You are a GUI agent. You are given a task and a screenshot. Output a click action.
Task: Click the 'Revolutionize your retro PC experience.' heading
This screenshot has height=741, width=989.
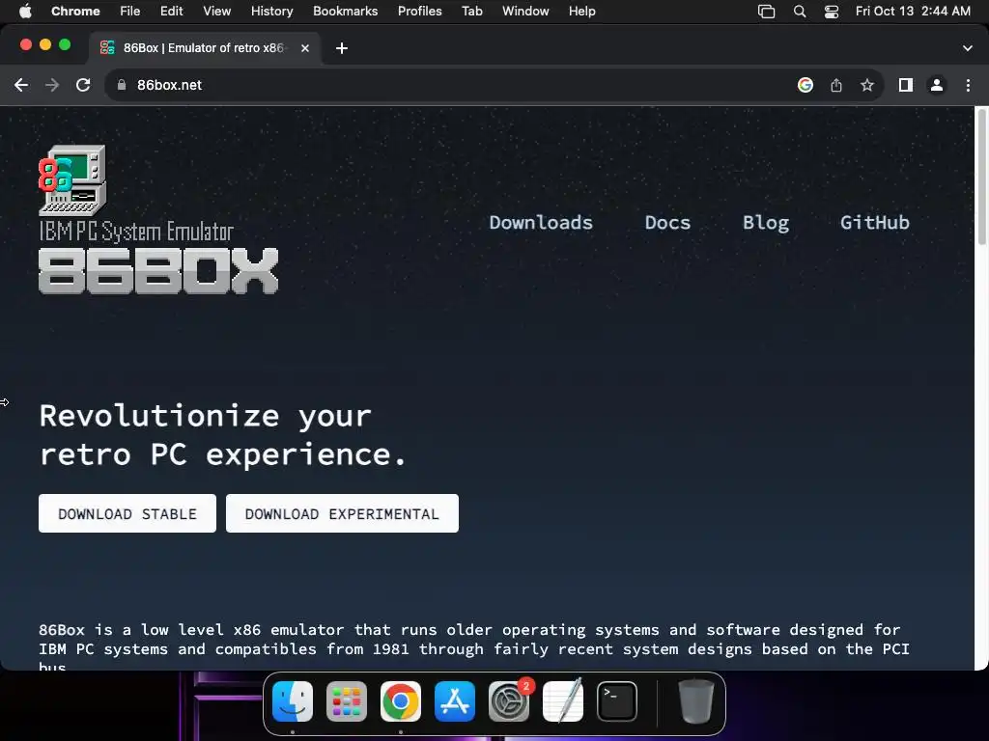tap(223, 435)
